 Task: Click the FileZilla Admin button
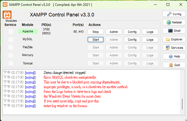coord(114,47)
